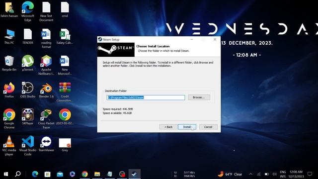318x179 pixels.
Task: Open the 64°F Clear weather widget
Action: pos(230,174)
